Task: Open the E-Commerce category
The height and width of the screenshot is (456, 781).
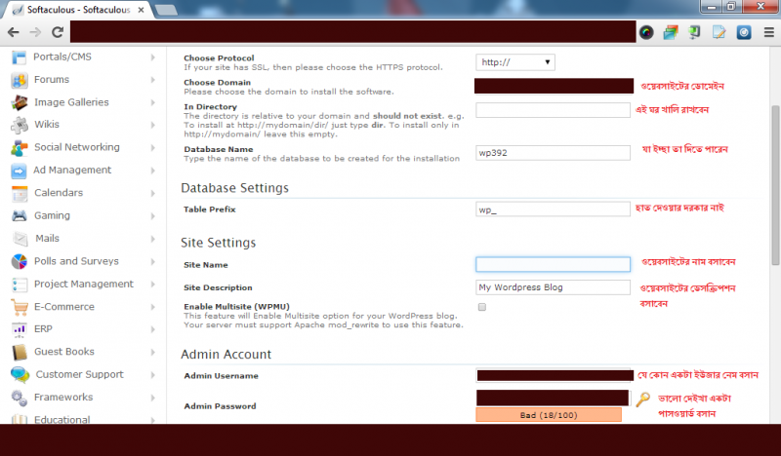Action: click(x=64, y=307)
